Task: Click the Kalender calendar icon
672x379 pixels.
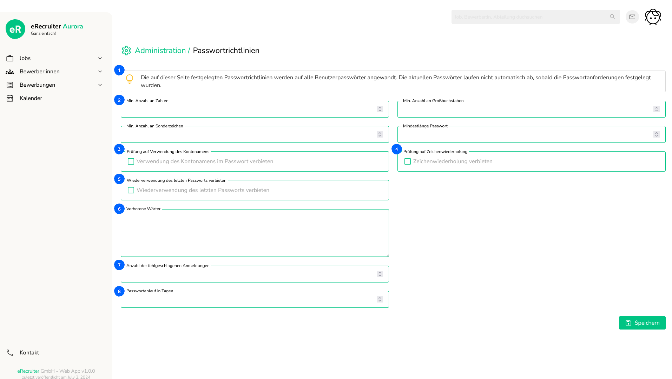Action: (x=10, y=98)
